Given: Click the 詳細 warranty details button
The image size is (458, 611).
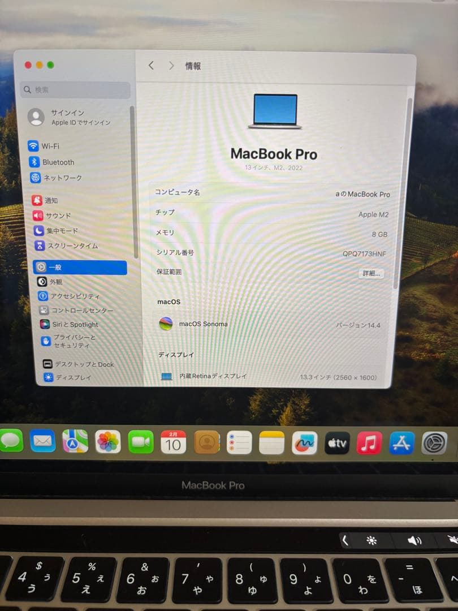Looking at the screenshot, I should pyautogui.click(x=370, y=273).
